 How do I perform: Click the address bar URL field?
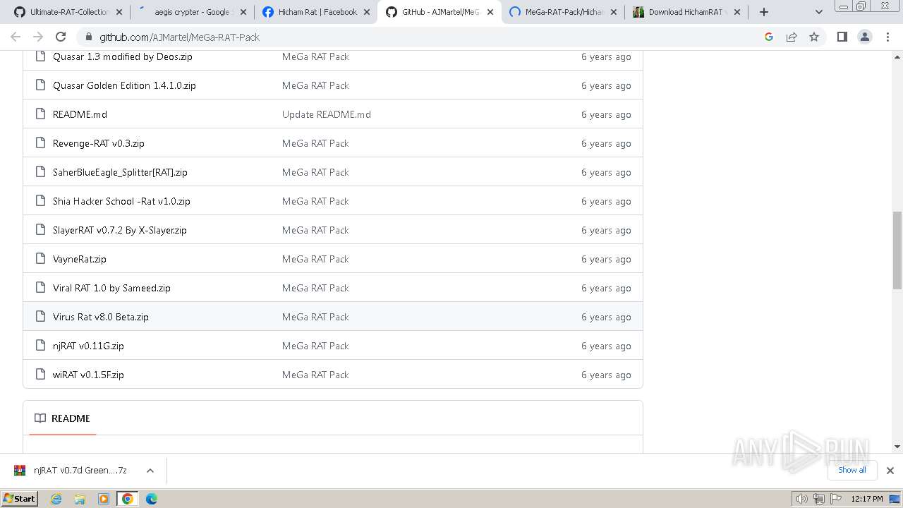pos(423,37)
